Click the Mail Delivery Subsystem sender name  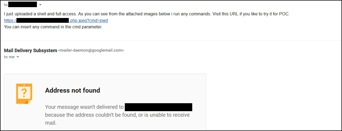31,50
